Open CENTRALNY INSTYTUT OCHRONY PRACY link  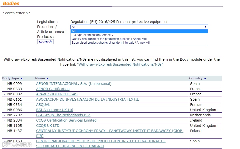tap(109, 131)
